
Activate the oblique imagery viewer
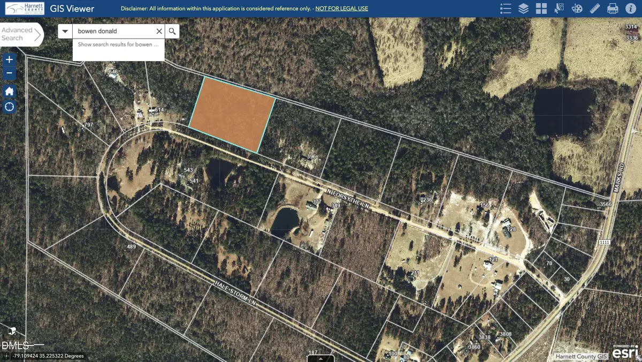point(12,331)
